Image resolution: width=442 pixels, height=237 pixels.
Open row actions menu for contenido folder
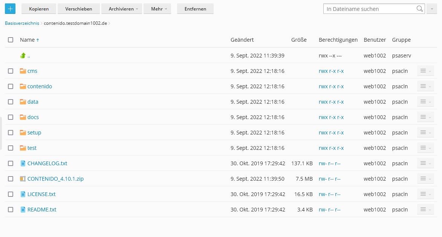[x=425, y=86]
